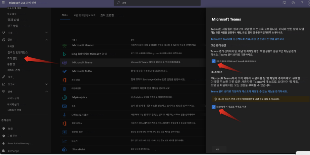
Task: Open 도메인 in sidebar
Action: pyautogui.click(x=11, y=46)
